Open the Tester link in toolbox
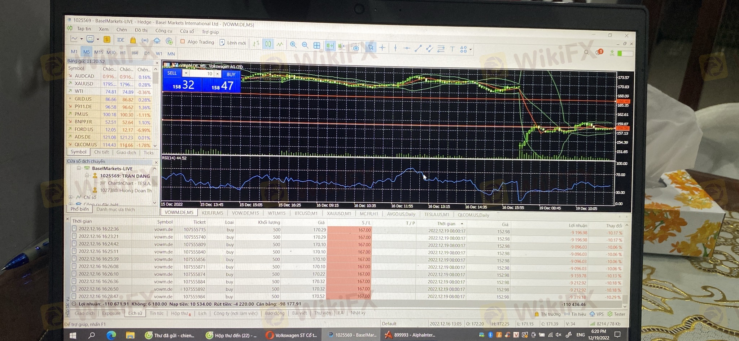This screenshot has height=341, width=739. tap(616, 314)
